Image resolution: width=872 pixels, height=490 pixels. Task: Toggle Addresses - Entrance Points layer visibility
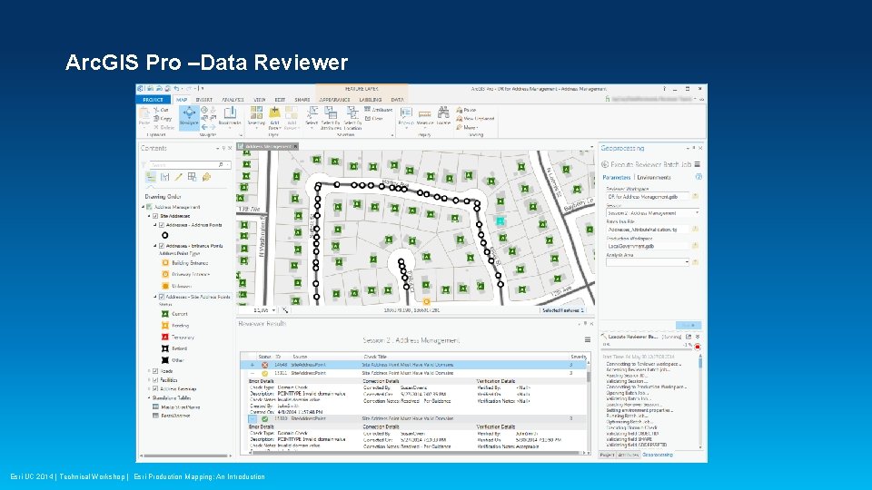click(162, 246)
